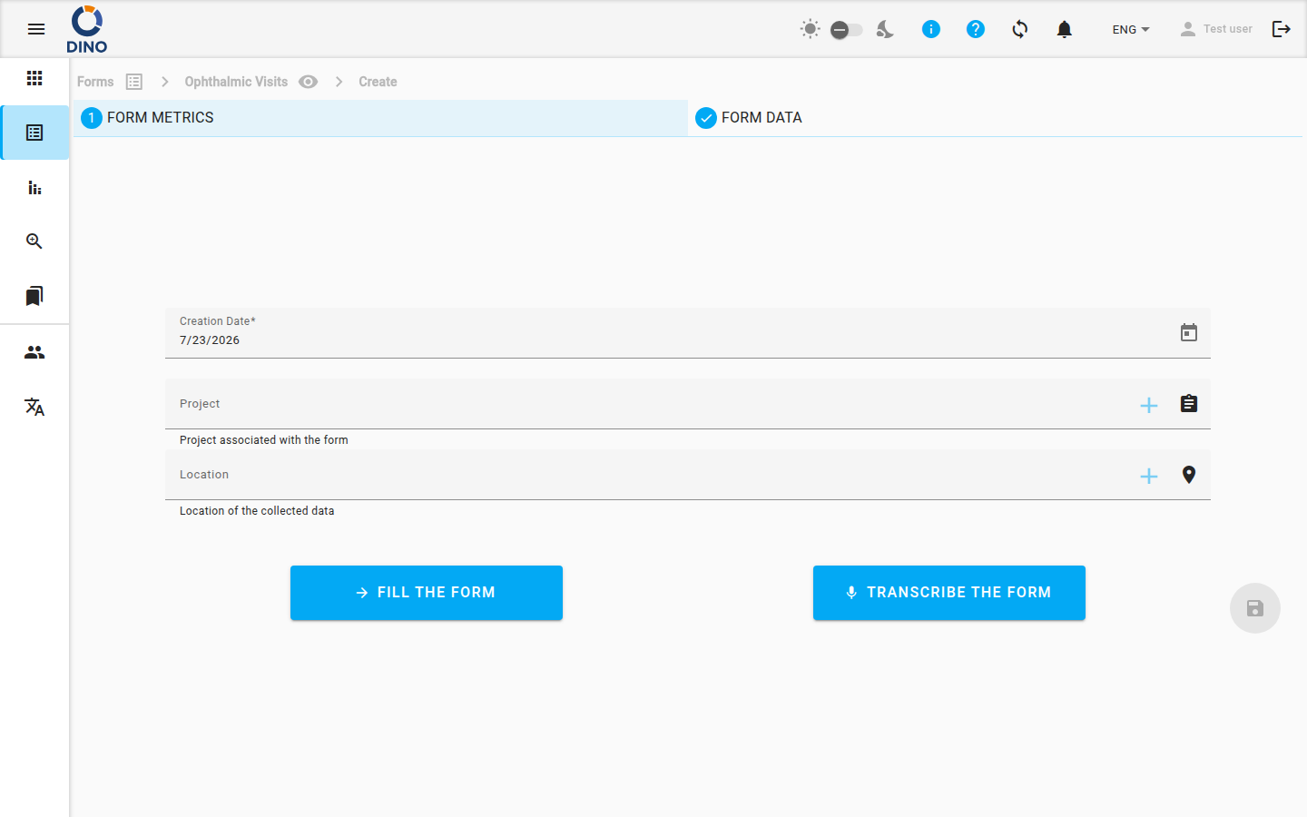Click the sync refresh icon
1307x817 pixels.
[x=1020, y=29]
